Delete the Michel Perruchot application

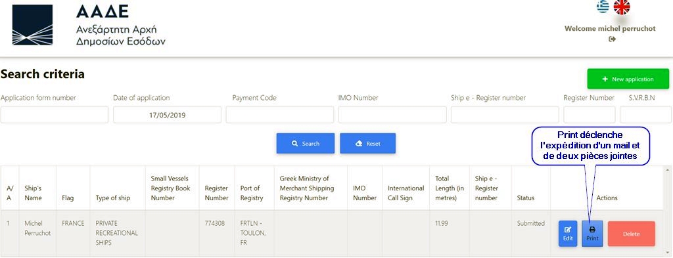tap(632, 234)
